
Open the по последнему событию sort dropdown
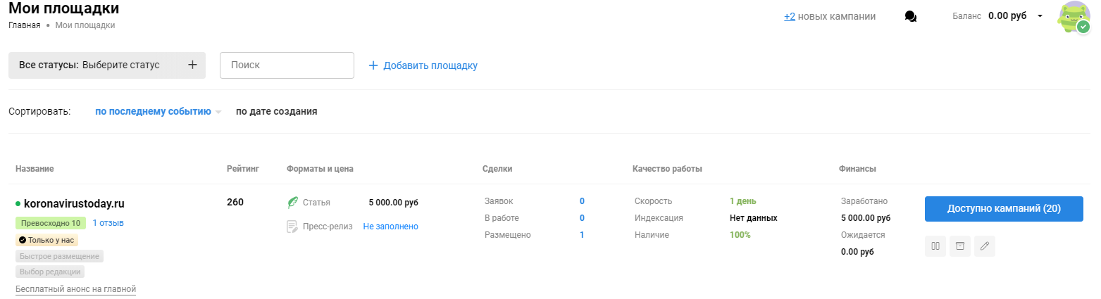click(x=158, y=111)
